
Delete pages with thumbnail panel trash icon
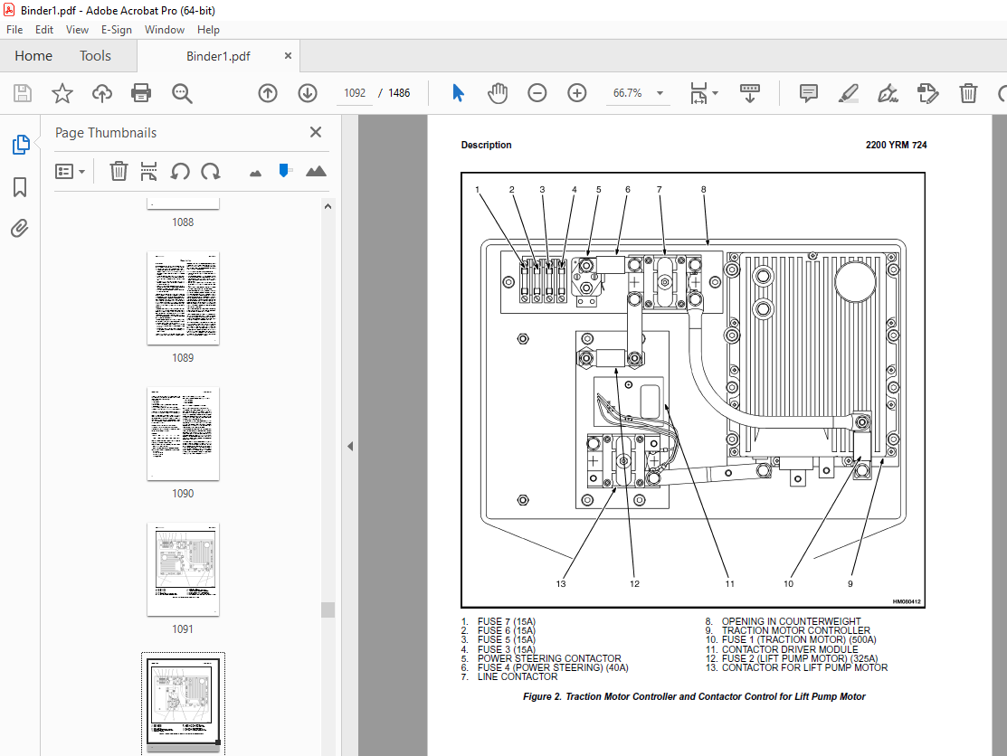[119, 171]
